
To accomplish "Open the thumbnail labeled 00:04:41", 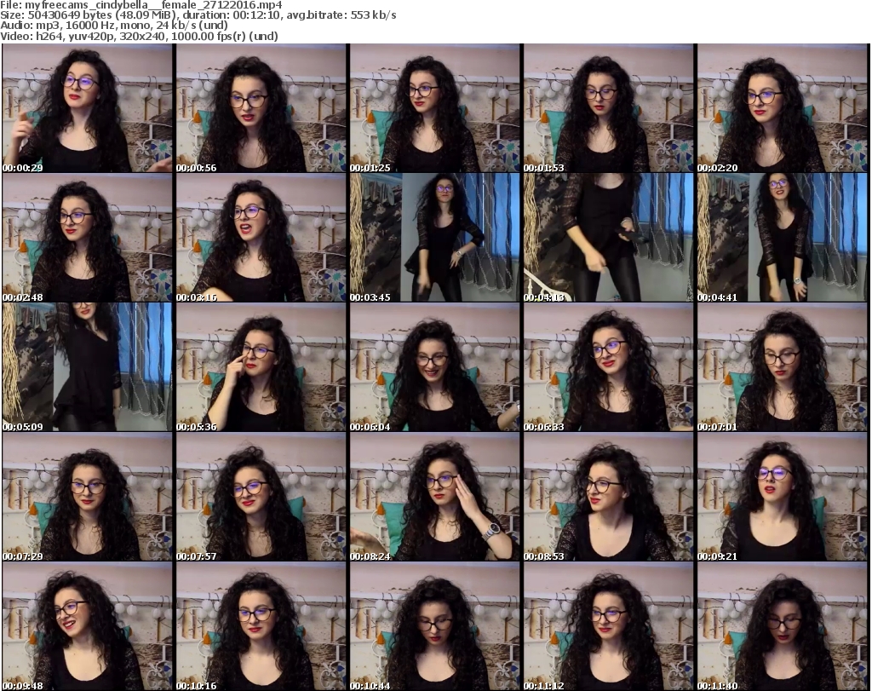I will click(782, 238).
